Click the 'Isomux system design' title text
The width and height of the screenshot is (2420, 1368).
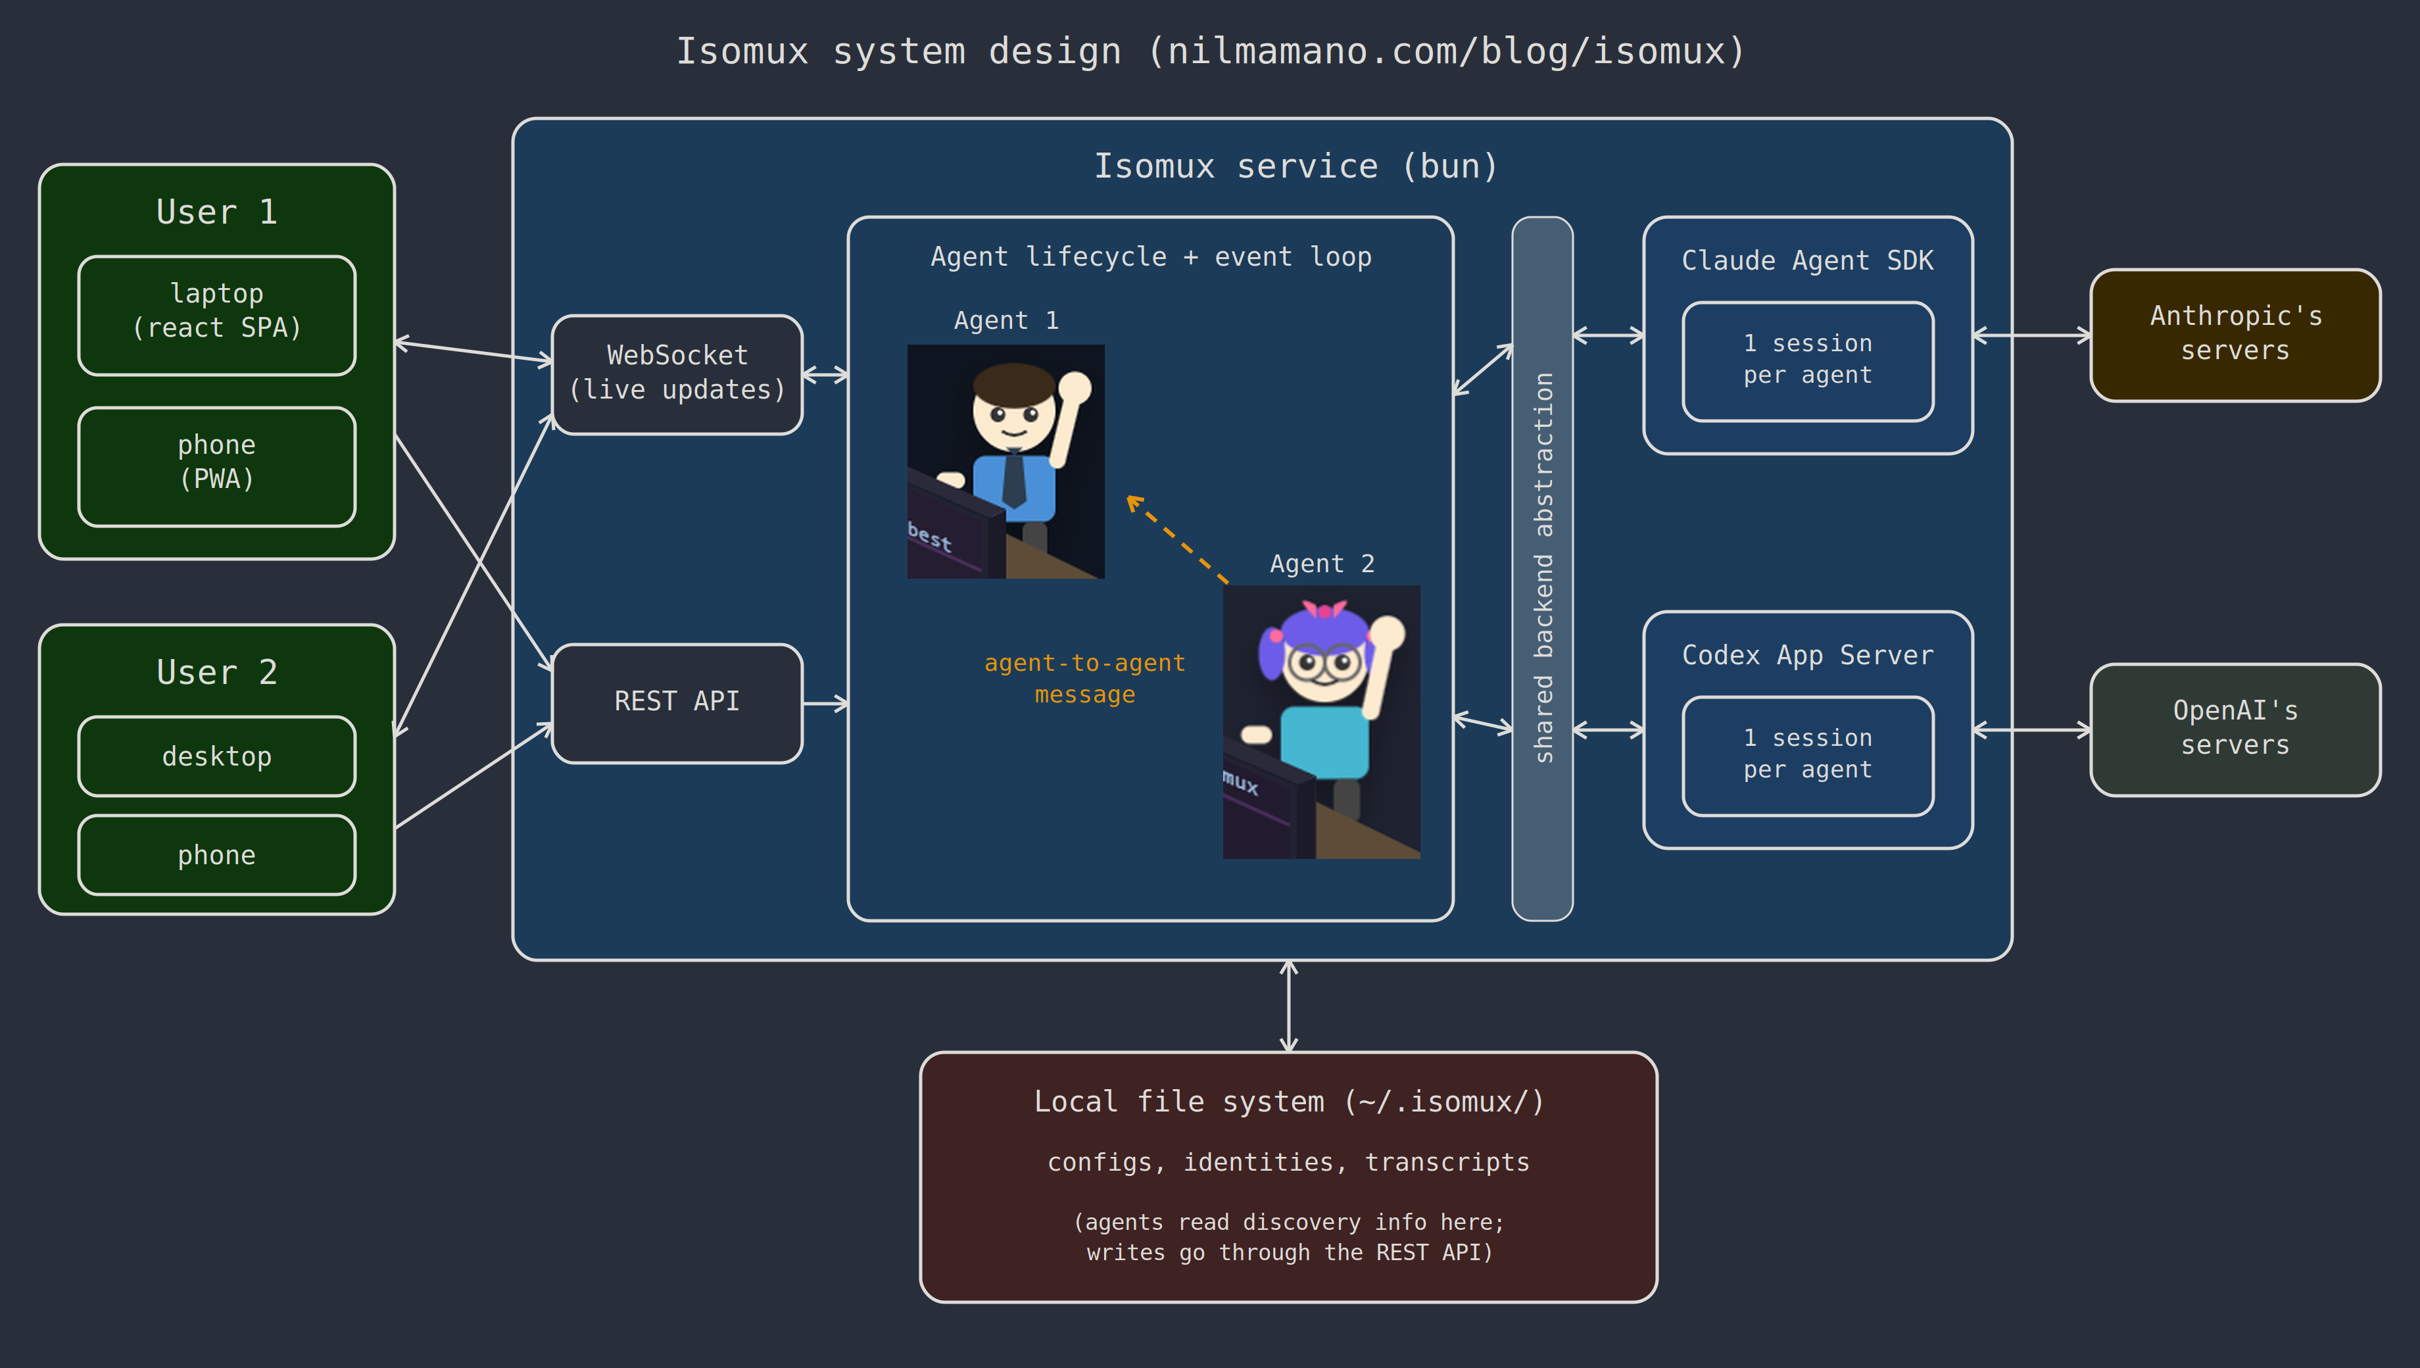pos(1210,51)
